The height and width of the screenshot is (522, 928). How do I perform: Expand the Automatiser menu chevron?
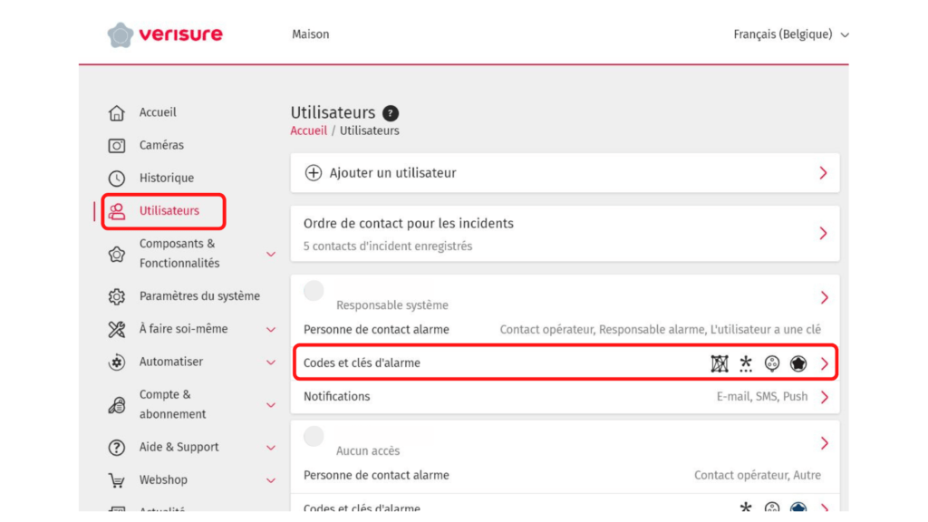tap(270, 362)
